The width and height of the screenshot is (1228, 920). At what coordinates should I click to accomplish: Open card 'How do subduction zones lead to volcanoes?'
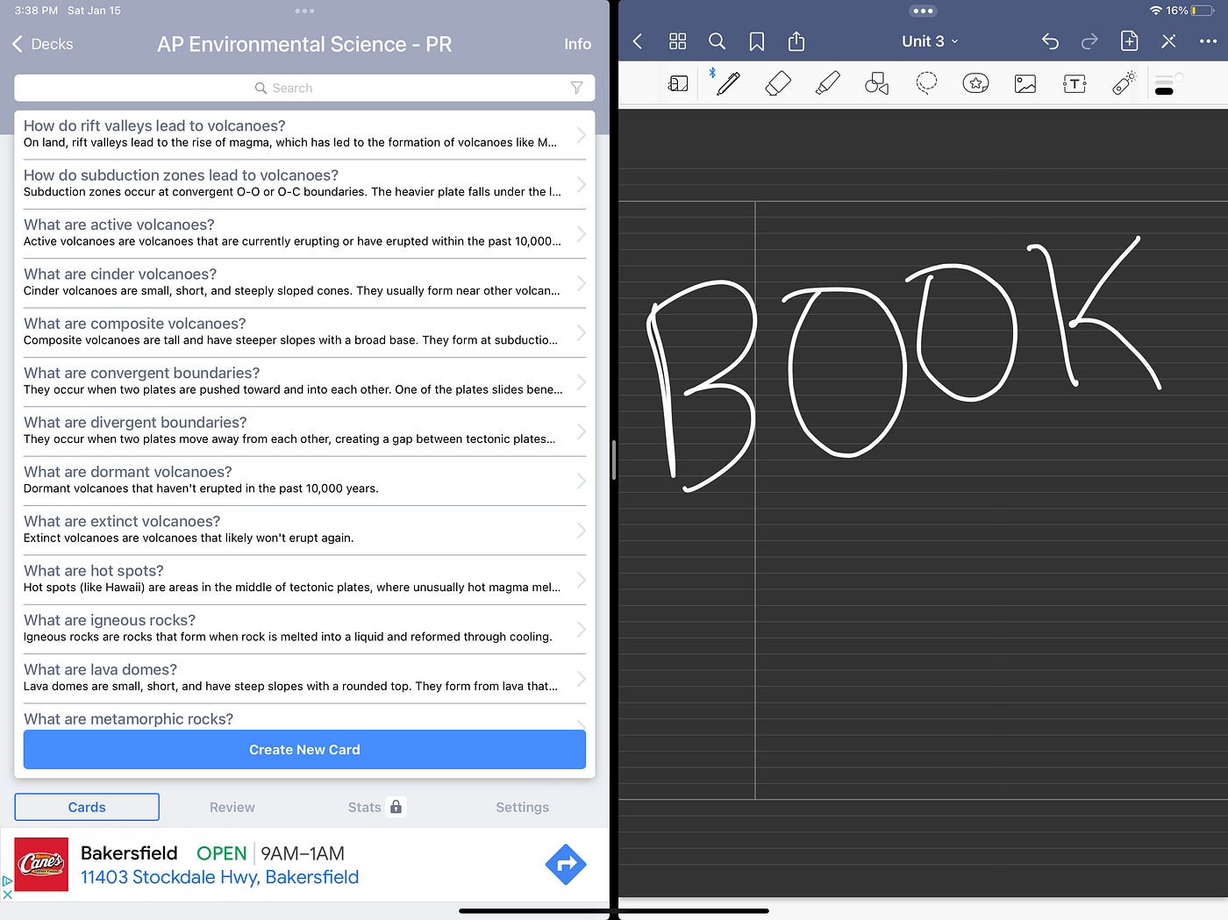pos(304,184)
